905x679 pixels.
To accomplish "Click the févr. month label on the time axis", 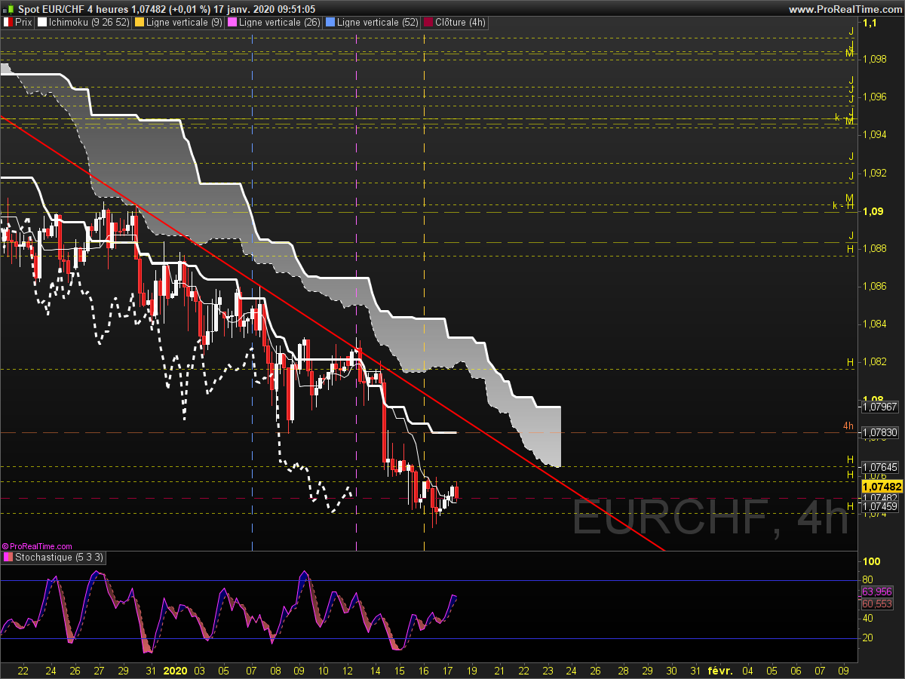I will coord(722,670).
